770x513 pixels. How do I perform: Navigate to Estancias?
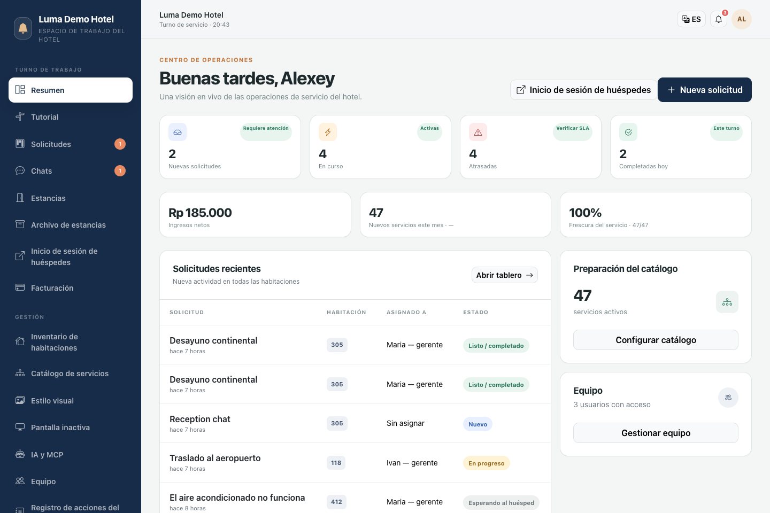[71, 198]
